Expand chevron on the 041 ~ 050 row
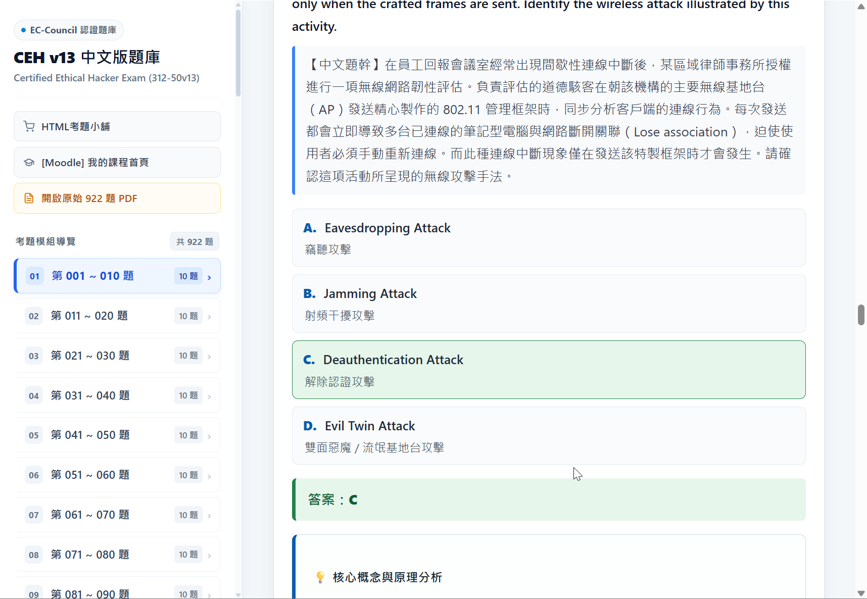This screenshot has height=599, width=867. pos(209,436)
